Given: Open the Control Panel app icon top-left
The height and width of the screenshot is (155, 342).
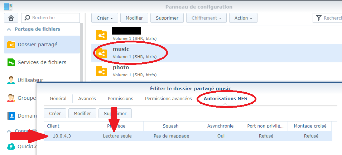Looking at the screenshot, I should (8, 7).
